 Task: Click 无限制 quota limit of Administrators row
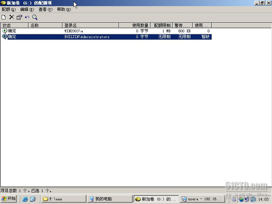pos(164,37)
